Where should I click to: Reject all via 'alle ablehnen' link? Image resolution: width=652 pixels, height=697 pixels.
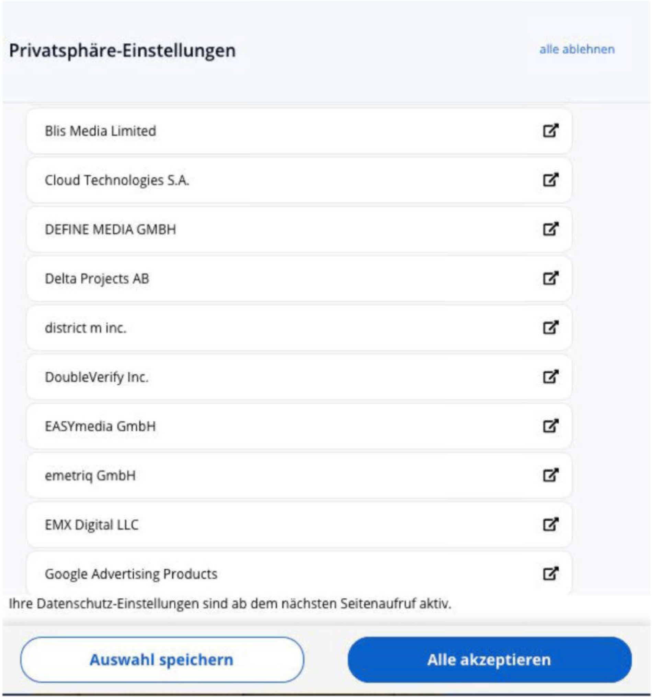(577, 49)
